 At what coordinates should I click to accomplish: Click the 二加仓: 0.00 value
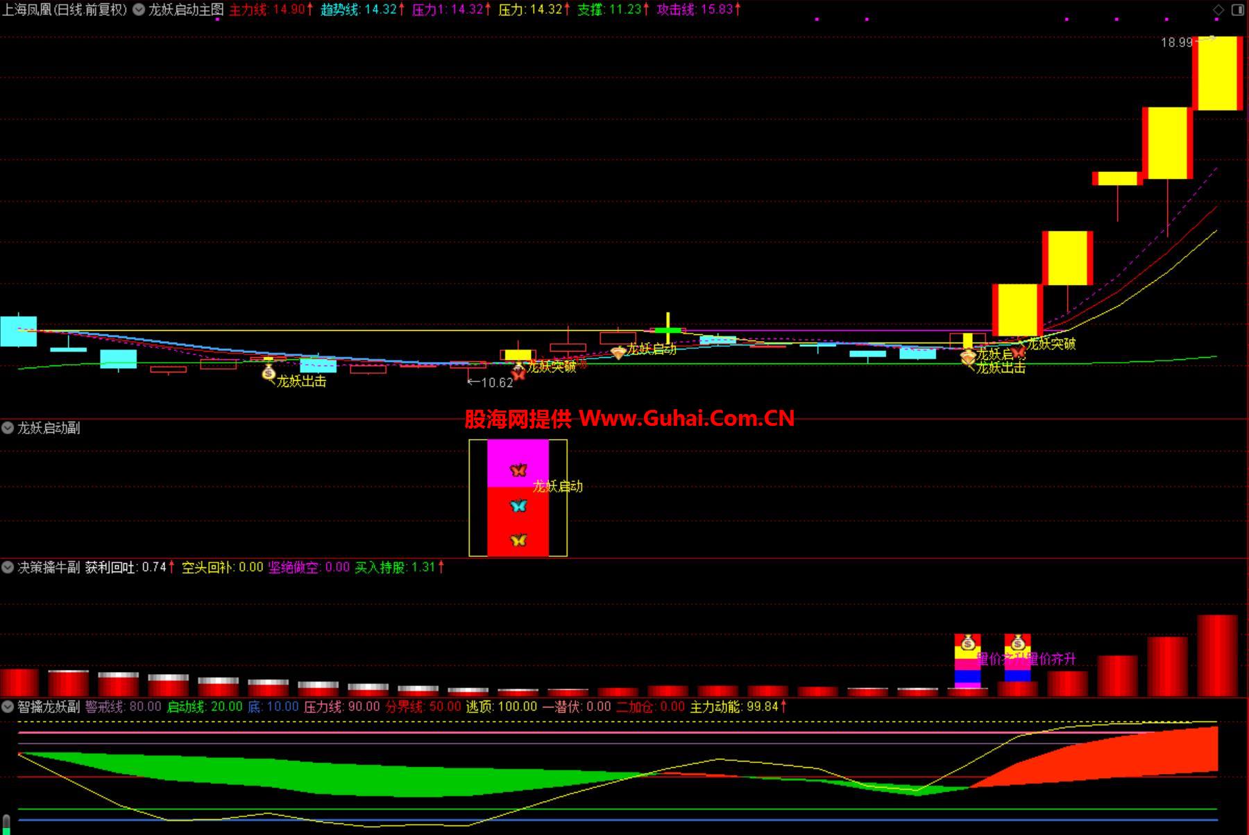[651, 707]
